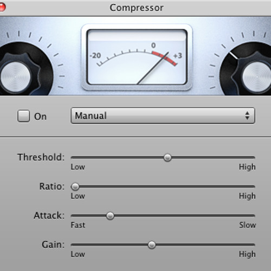Click the High label under the Ratio slider

247,196
